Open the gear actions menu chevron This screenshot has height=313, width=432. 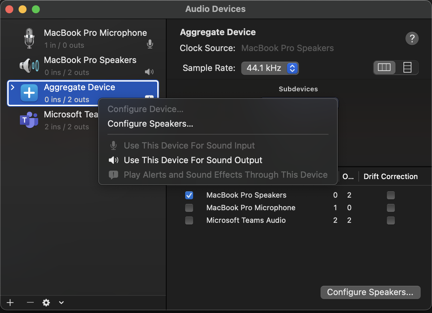[61, 302]
